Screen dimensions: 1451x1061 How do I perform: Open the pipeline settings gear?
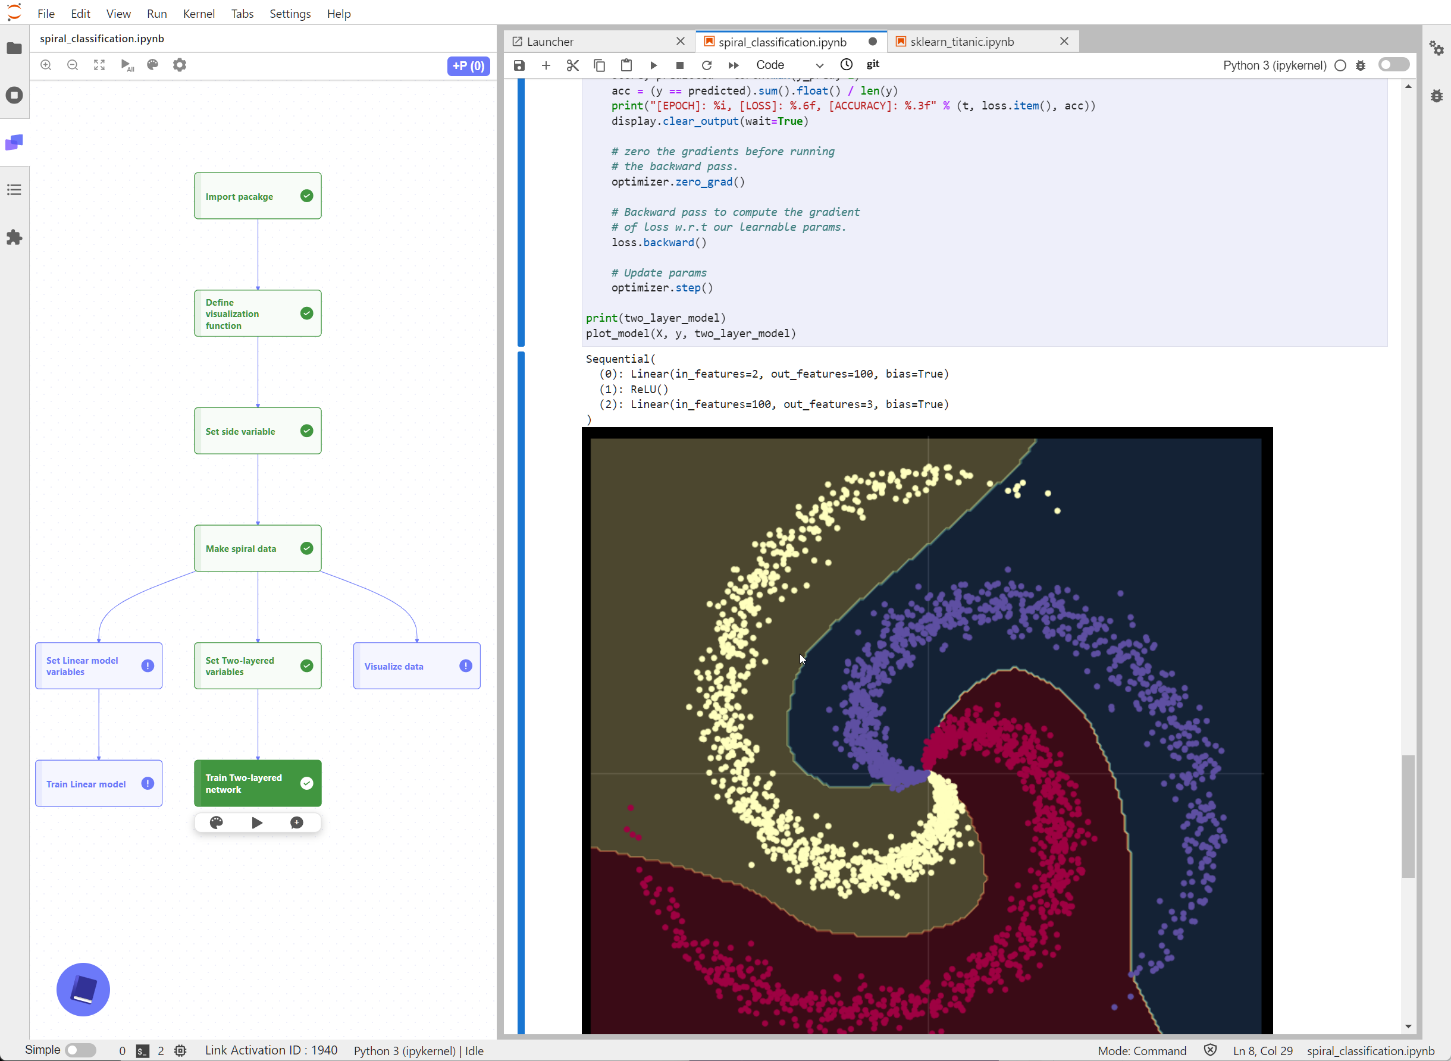(x=180, y=65)
